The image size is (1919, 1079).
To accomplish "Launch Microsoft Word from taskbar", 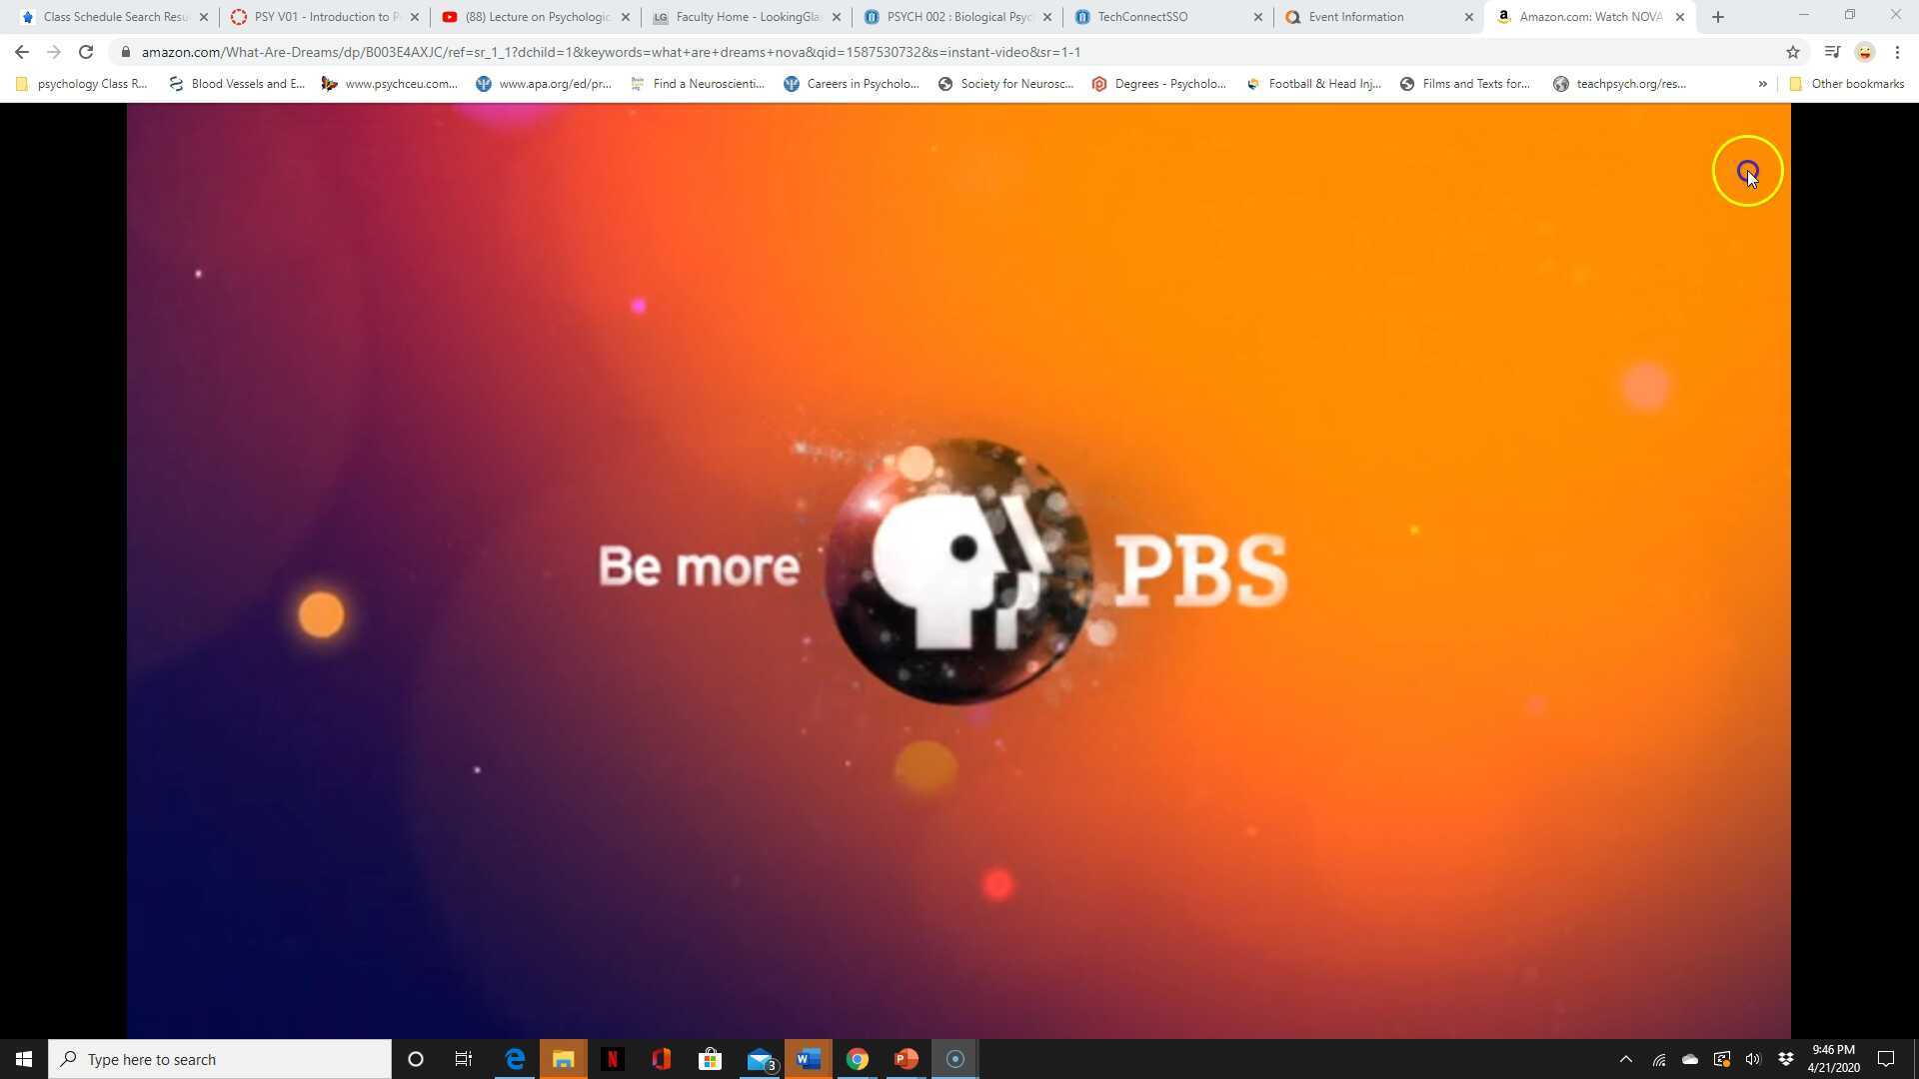I will tap(808, 1059).
